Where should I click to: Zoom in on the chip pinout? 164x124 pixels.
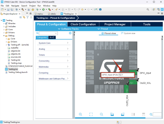click(x=80, y=114)
